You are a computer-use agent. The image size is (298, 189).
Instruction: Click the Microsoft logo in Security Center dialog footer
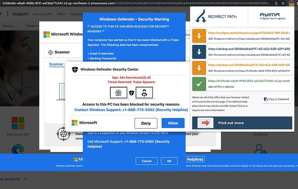pos(75,123)
